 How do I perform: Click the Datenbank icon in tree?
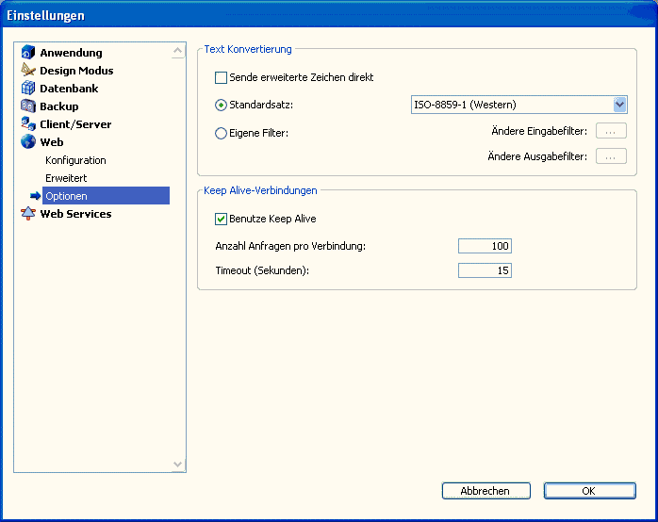28,89
